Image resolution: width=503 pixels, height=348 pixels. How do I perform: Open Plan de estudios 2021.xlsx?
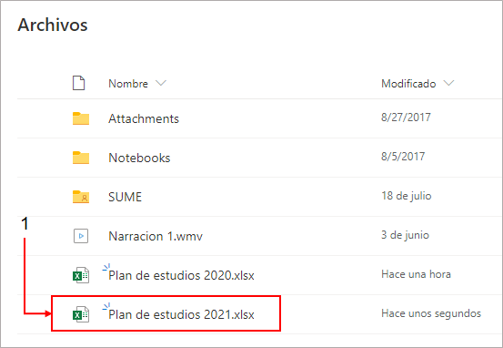coord(181,315)
